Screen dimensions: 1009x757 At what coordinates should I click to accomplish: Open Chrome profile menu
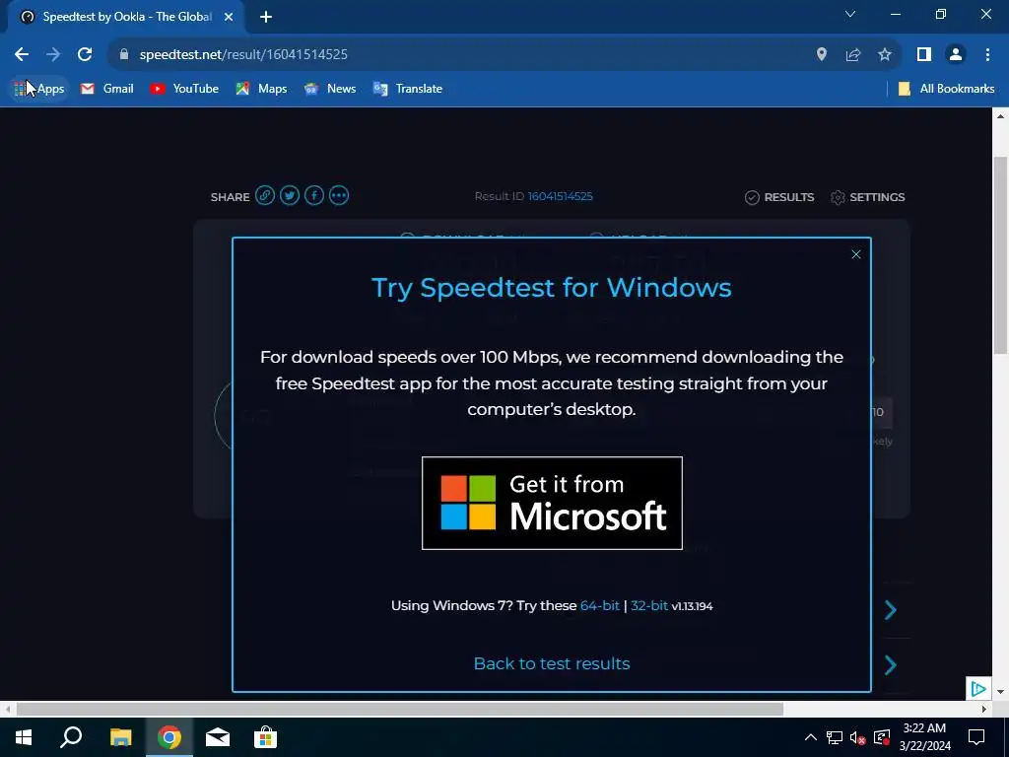click(x=956, y=54)
